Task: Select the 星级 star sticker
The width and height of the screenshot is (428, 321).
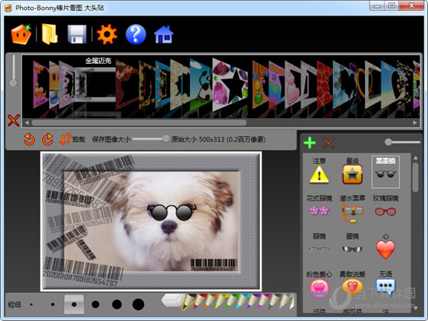Action: [x=353, y=171]
